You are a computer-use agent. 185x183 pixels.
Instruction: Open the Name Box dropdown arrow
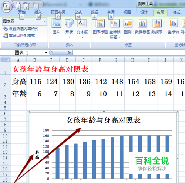pos(46,53)
